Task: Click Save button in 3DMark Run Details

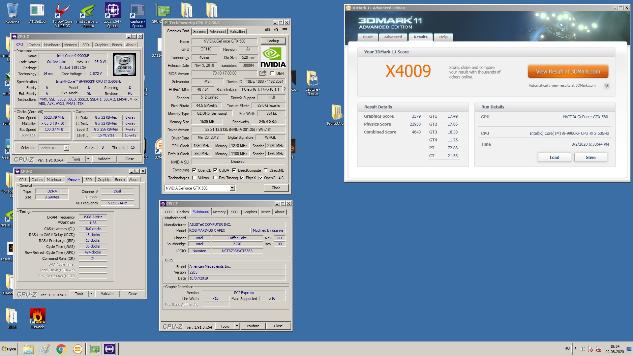Action: [590, 157]
